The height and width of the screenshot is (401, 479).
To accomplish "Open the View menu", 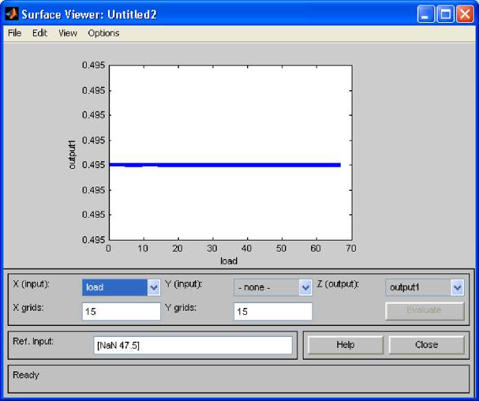I will tap(68, 33).
